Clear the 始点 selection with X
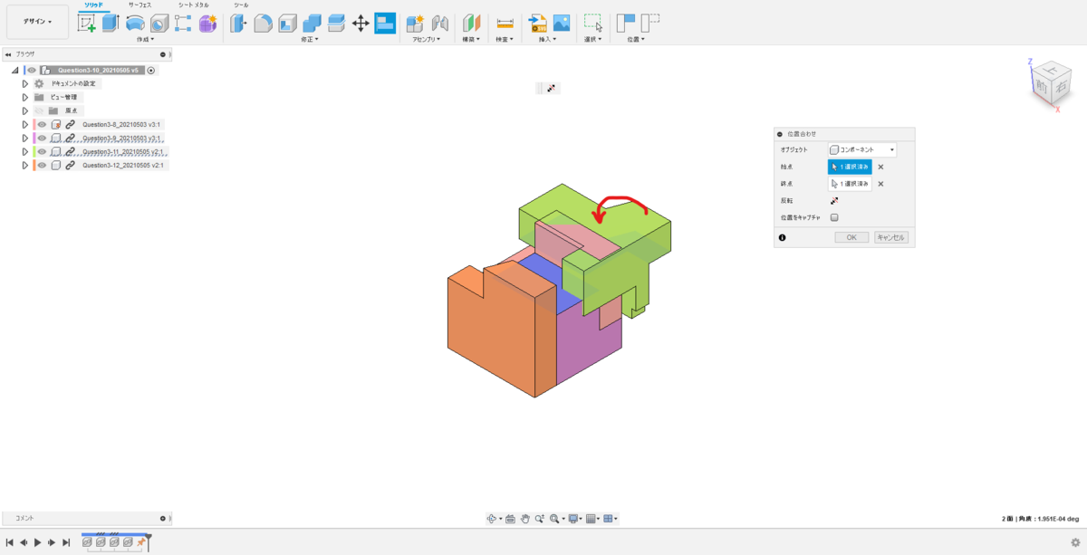Screen dimensions: 1087x555 pos(880,167)
